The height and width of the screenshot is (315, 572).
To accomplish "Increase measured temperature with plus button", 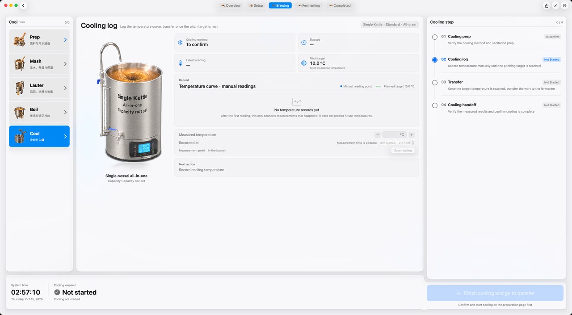I will tap(412, 134).
